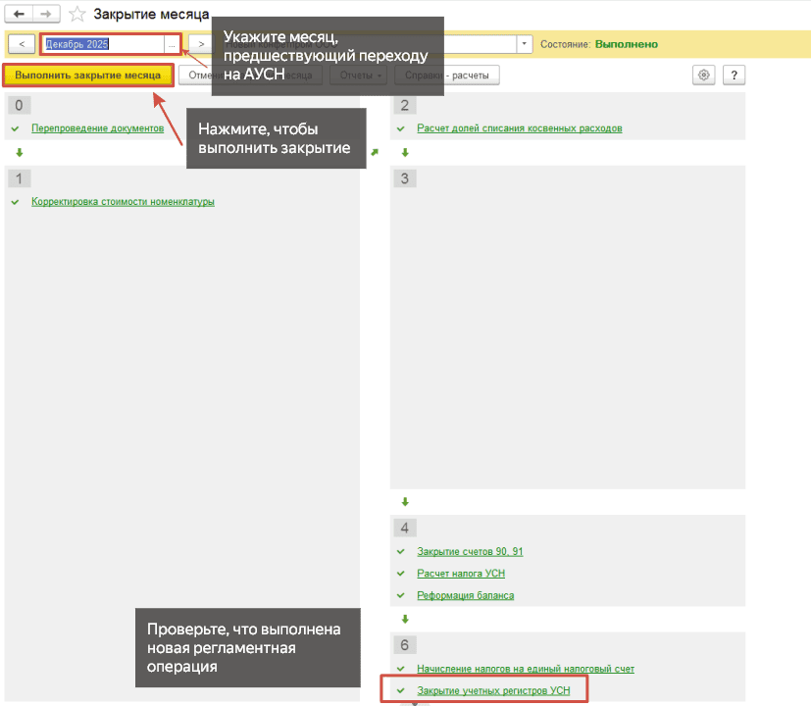Open Закрытие учетных регистров УСН link
811x706 pixels.
(x=493, y=690)
